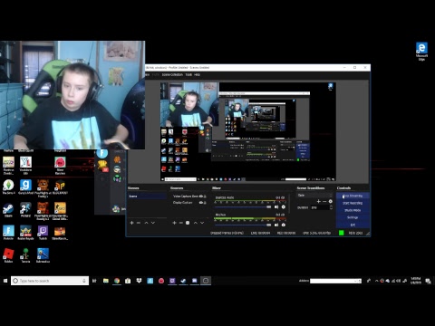This screenshot has width=435, height=326.
Task: Click the Exit button in Controls
Action: click(353, 225)
